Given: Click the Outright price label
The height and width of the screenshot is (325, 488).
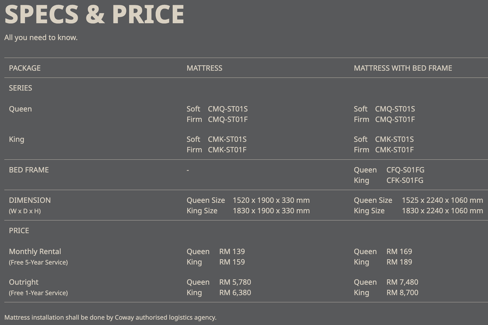Looking at the screenshot, I should click(23, 282).
